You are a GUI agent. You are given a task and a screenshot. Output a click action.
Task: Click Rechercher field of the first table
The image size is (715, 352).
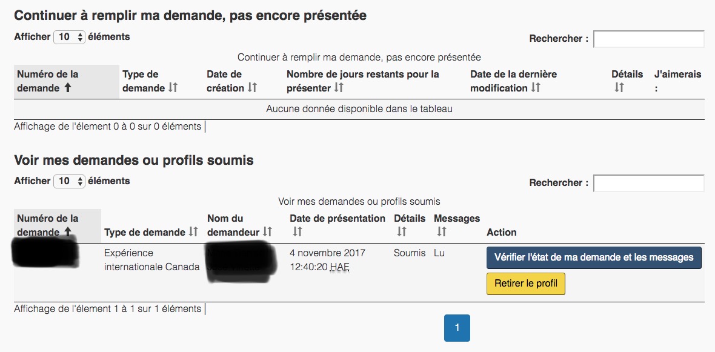[x=648, y=39]
